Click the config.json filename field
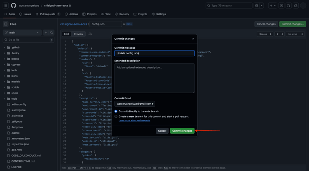 [x=105, y=24]
